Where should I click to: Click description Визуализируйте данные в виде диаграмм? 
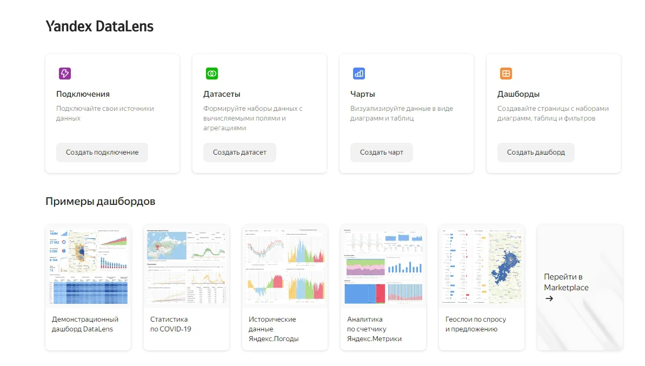click(x=402, y=113)
